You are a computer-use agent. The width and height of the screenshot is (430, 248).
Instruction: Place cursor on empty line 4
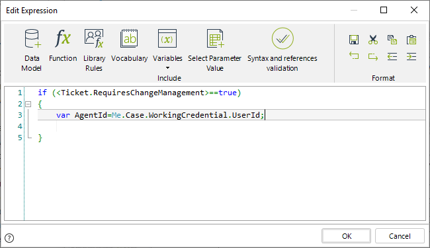click(232, 126)
